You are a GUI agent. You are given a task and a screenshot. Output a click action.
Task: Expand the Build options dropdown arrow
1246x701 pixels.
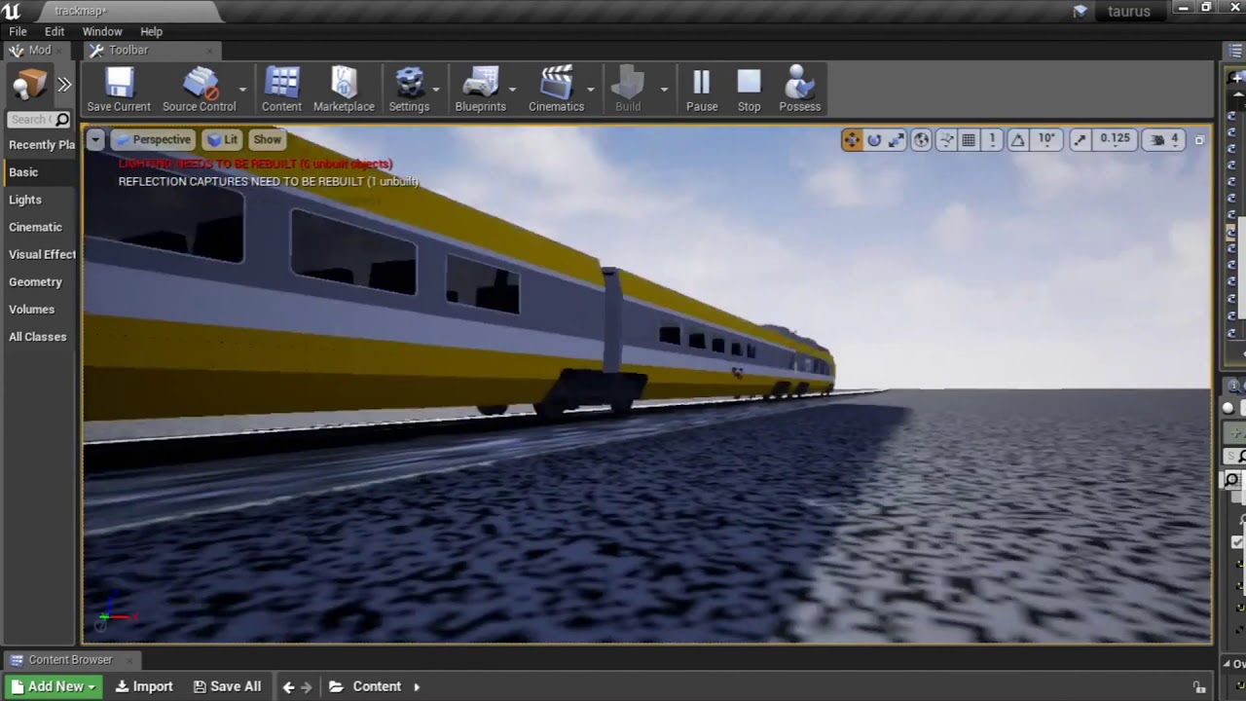664,90
